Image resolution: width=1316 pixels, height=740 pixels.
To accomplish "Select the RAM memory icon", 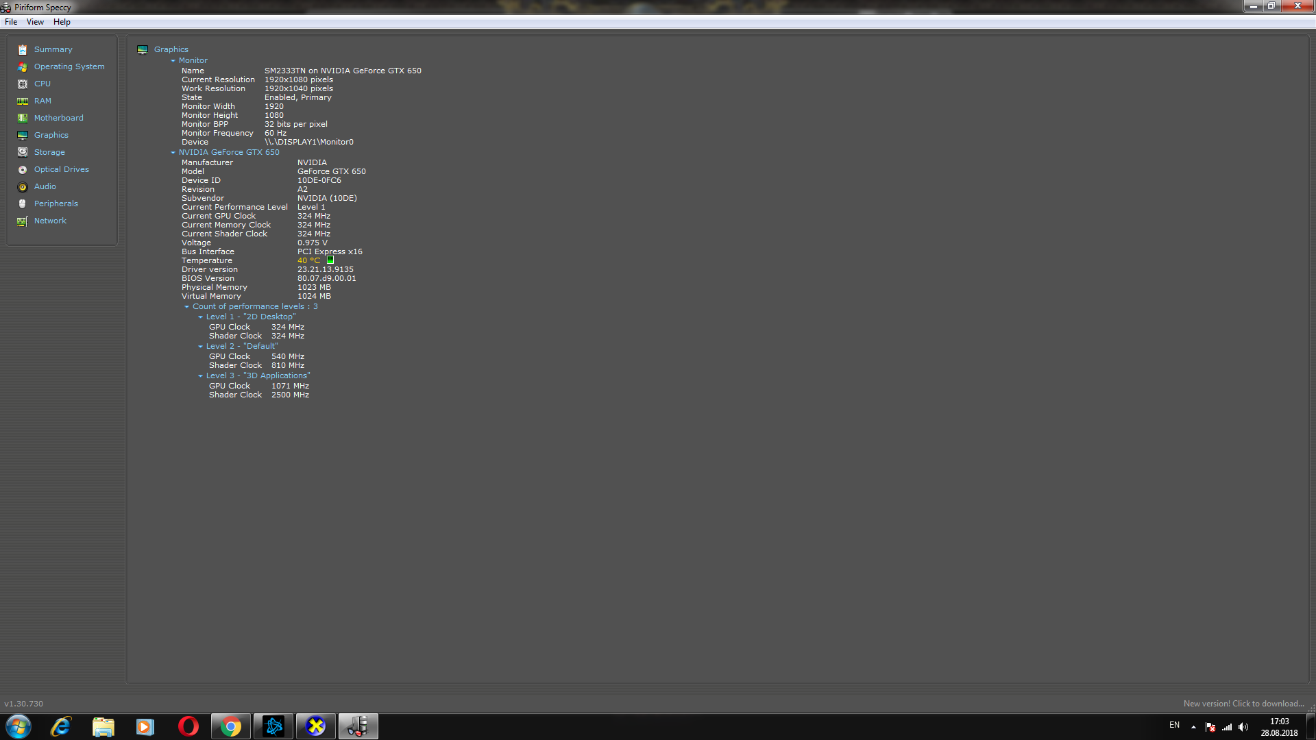I will pyautogui.click(x=23, y=101).
